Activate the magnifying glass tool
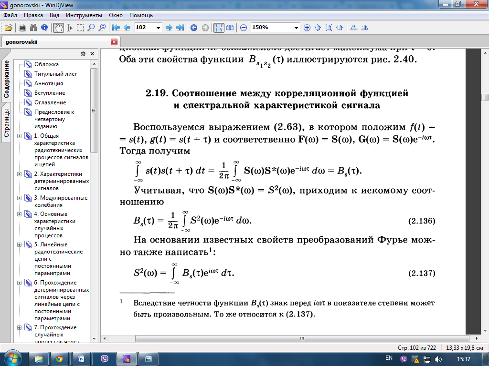The height and width of the screenshot is (366, 489). [91, 28]
